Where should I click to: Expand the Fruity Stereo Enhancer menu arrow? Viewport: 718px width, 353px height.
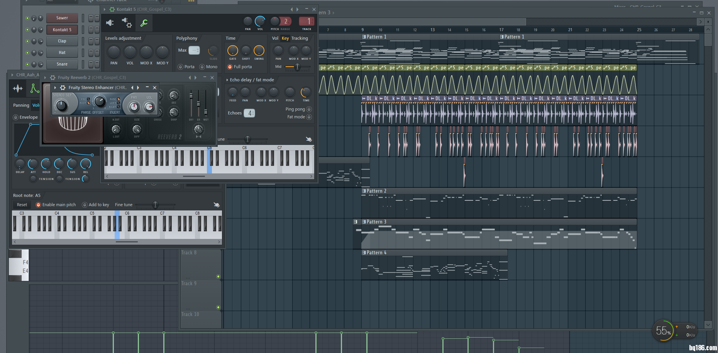pos(55,87)
